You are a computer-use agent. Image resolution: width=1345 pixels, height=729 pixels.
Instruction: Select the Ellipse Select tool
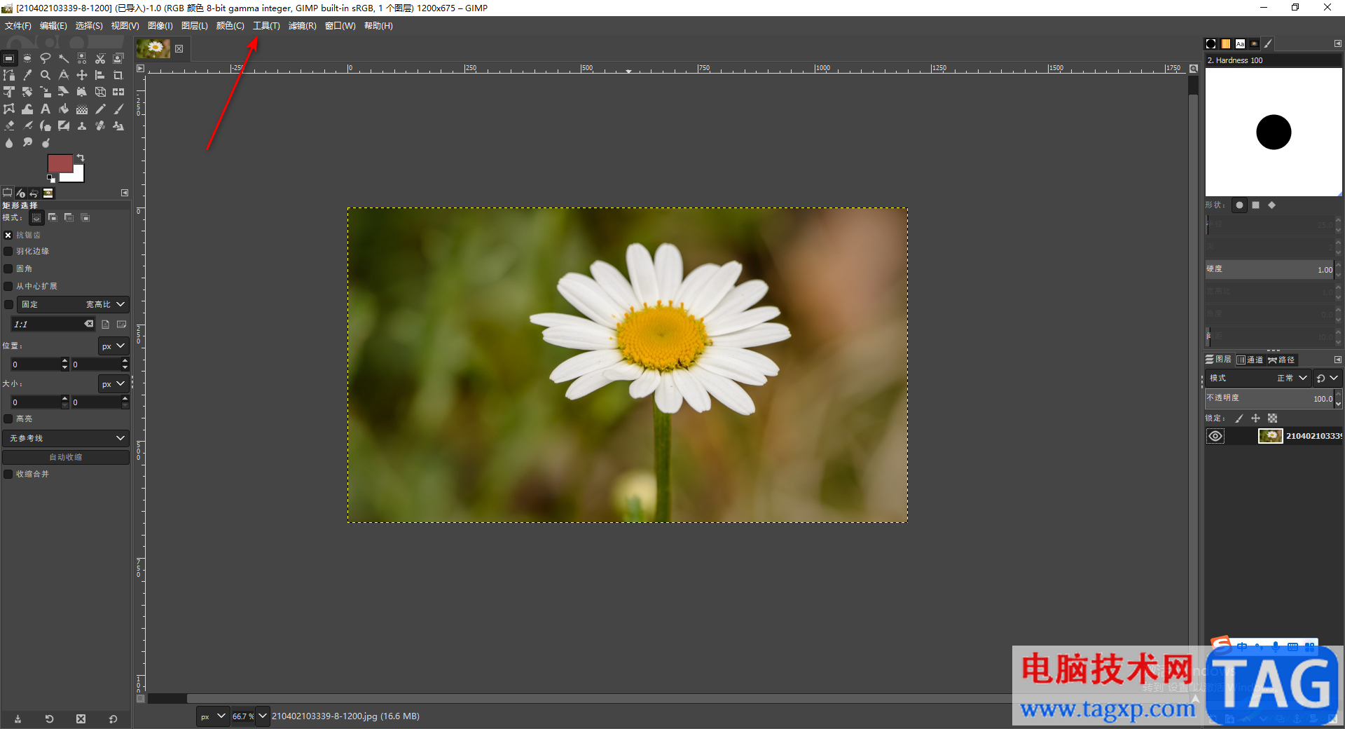point(27,59)
